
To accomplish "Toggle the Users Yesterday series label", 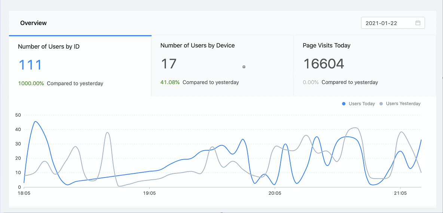I will point(403,104).
